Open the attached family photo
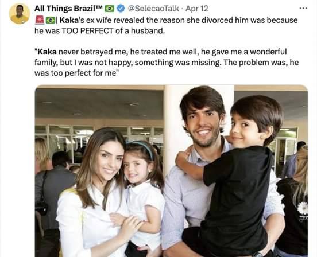 pyautogui.click(x=171, y=171)
